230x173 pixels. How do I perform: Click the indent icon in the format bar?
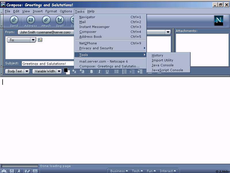pos(140,72)
